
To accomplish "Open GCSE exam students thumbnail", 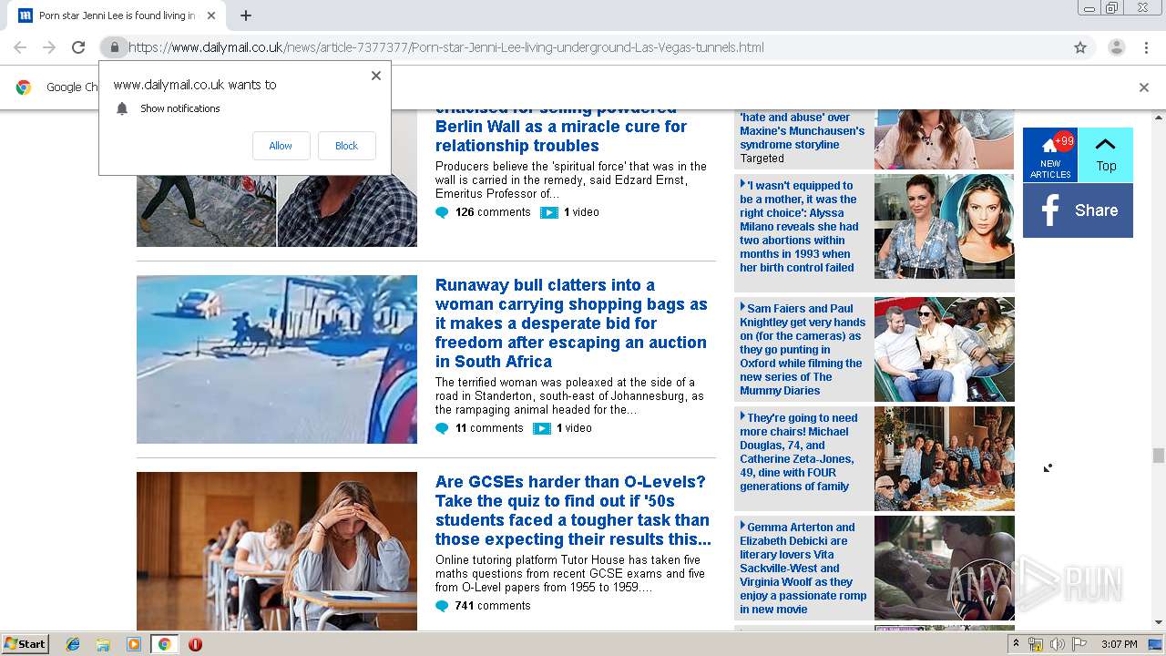I will point(277,551).
